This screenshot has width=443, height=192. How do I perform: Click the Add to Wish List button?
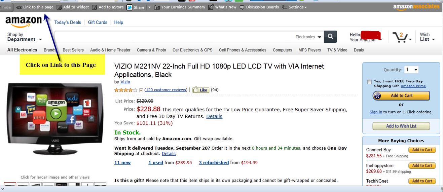click(401, 126)
